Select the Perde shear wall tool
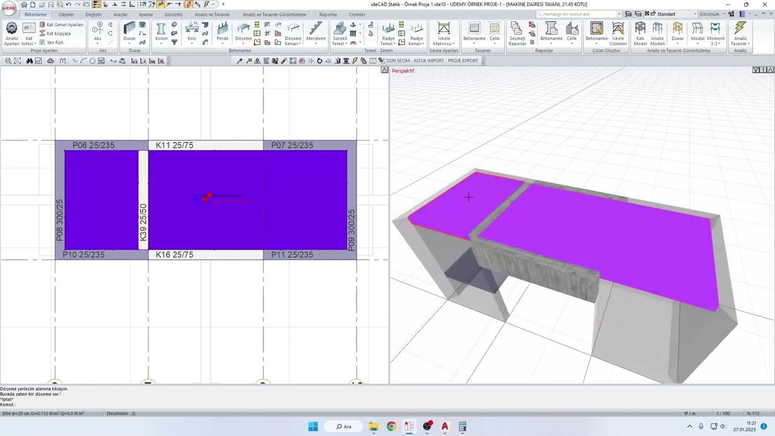This screenshot has width=775, height=436. pyautogui.click(x=222, y=33)
